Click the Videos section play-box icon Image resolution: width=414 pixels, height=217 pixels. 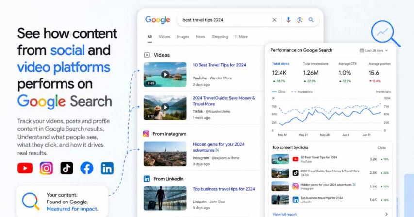[x=147, y=55]
